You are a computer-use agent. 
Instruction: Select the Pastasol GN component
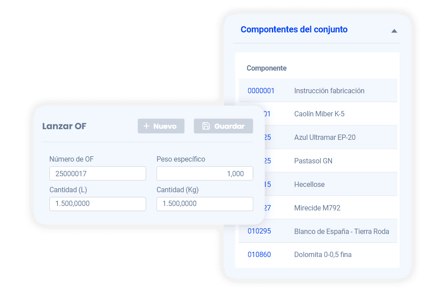pyautogui.click(x=313, y=161)
